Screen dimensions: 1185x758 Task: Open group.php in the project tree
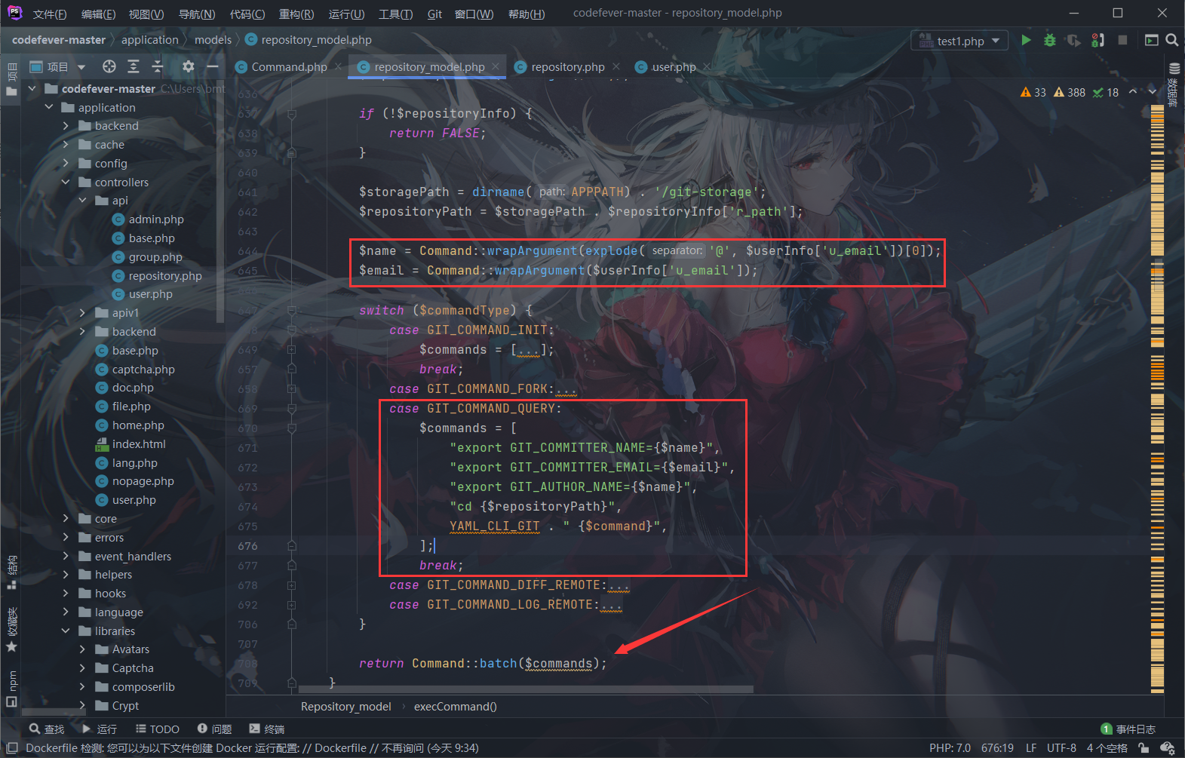(155, 256)
